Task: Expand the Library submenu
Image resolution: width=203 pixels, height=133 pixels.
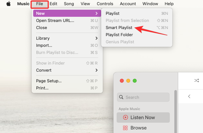Action: (x=67, y=38)
